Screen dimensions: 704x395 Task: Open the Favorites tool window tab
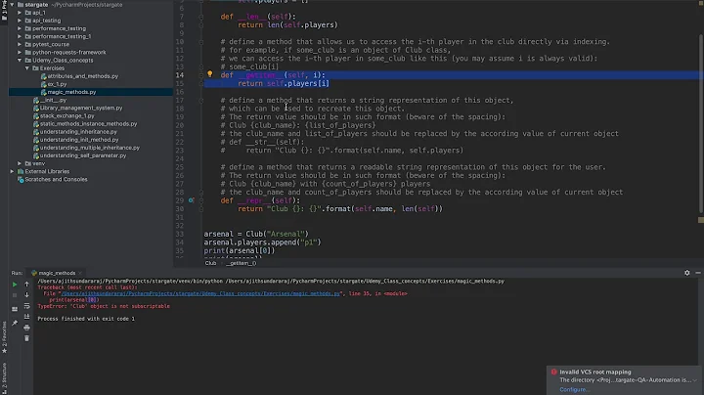point(4,336)
